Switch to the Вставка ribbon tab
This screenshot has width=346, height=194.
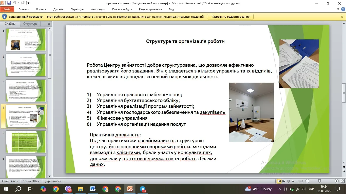point(41,9)
